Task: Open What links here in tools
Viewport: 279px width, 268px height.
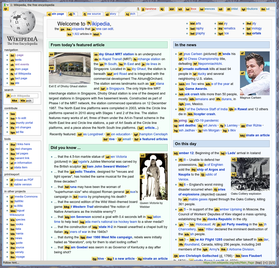Action: (x=20, y=144)
